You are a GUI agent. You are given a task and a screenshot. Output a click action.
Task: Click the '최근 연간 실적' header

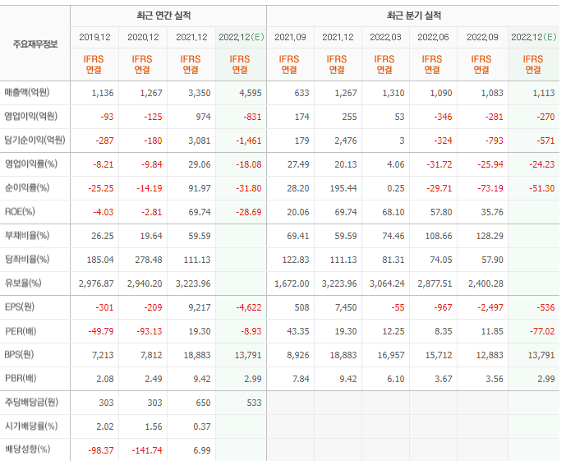[163, 16]
